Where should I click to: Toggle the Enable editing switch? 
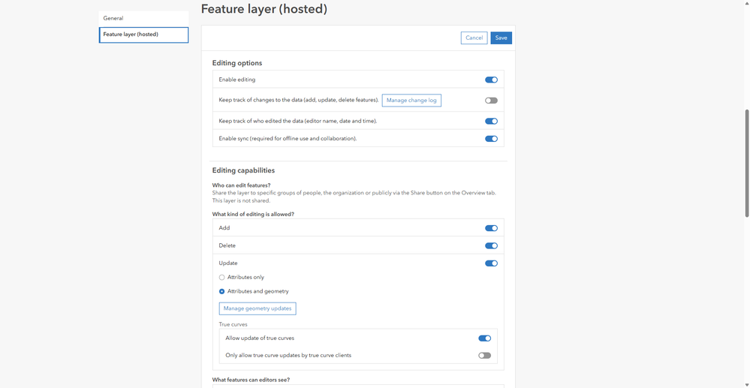[x=491, y=80]
